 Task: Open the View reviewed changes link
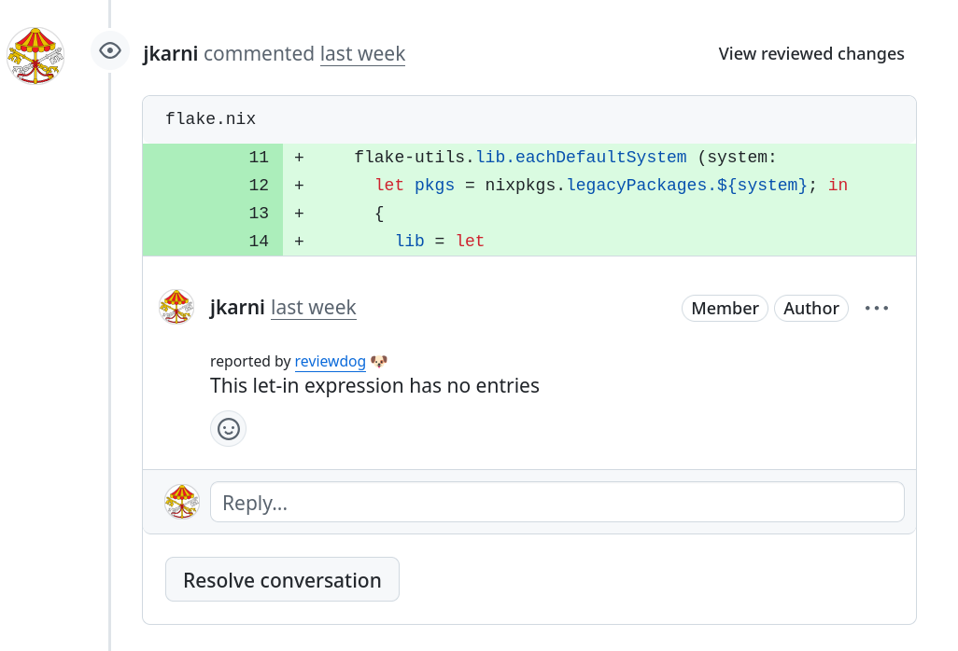click(x=810, y=54)
